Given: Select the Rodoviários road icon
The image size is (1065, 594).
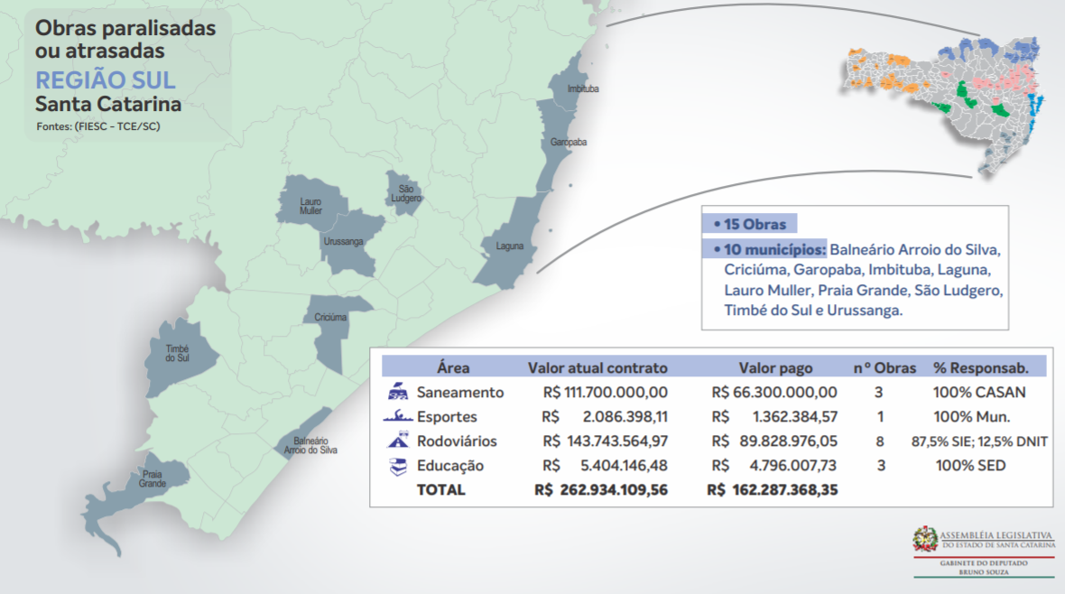Looking at the screenshot, I should (398, 441).
